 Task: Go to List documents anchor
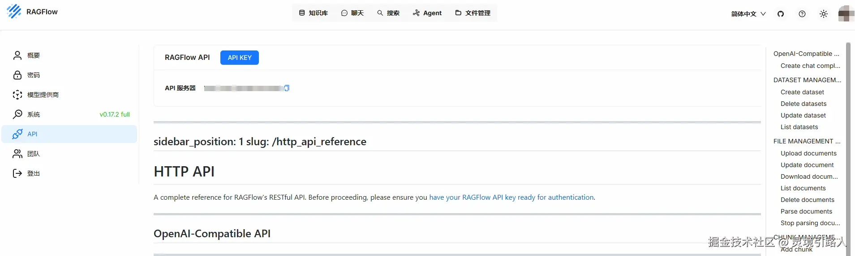(803, 188)
